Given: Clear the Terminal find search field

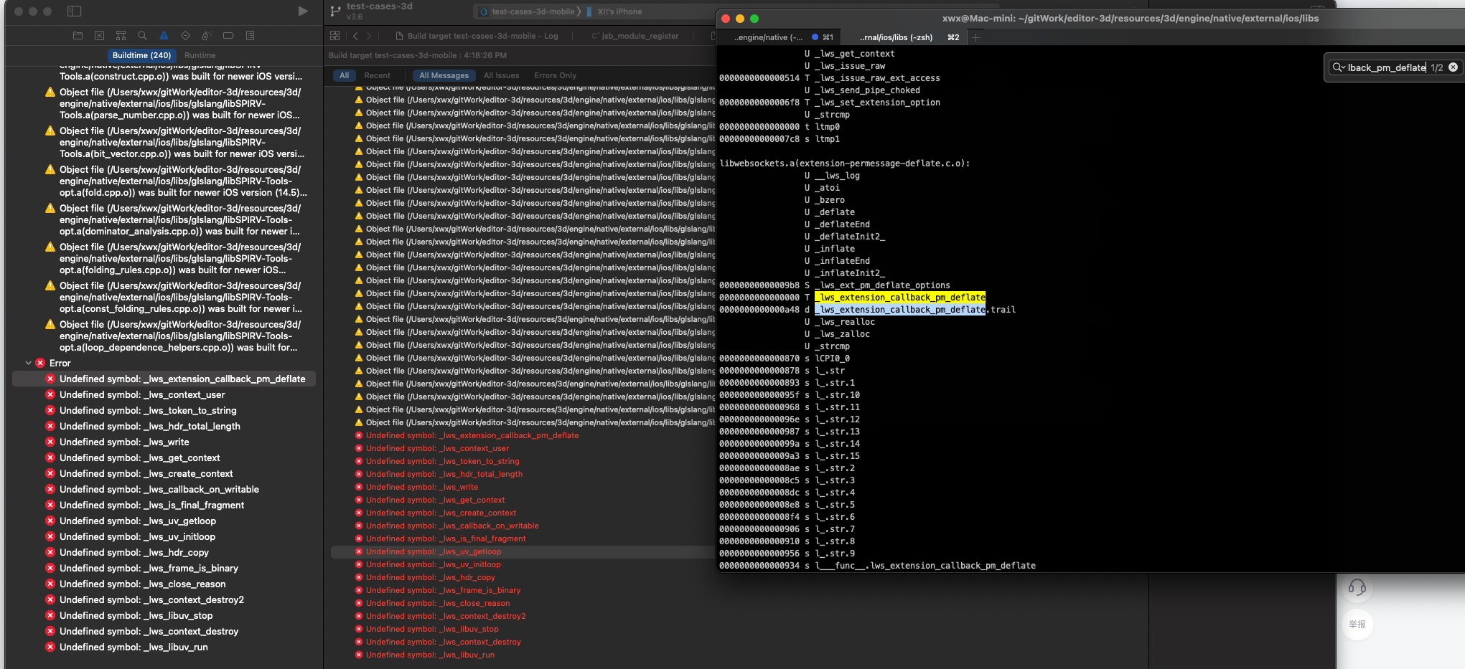Looking at the screenshot, I should 1453,67.
